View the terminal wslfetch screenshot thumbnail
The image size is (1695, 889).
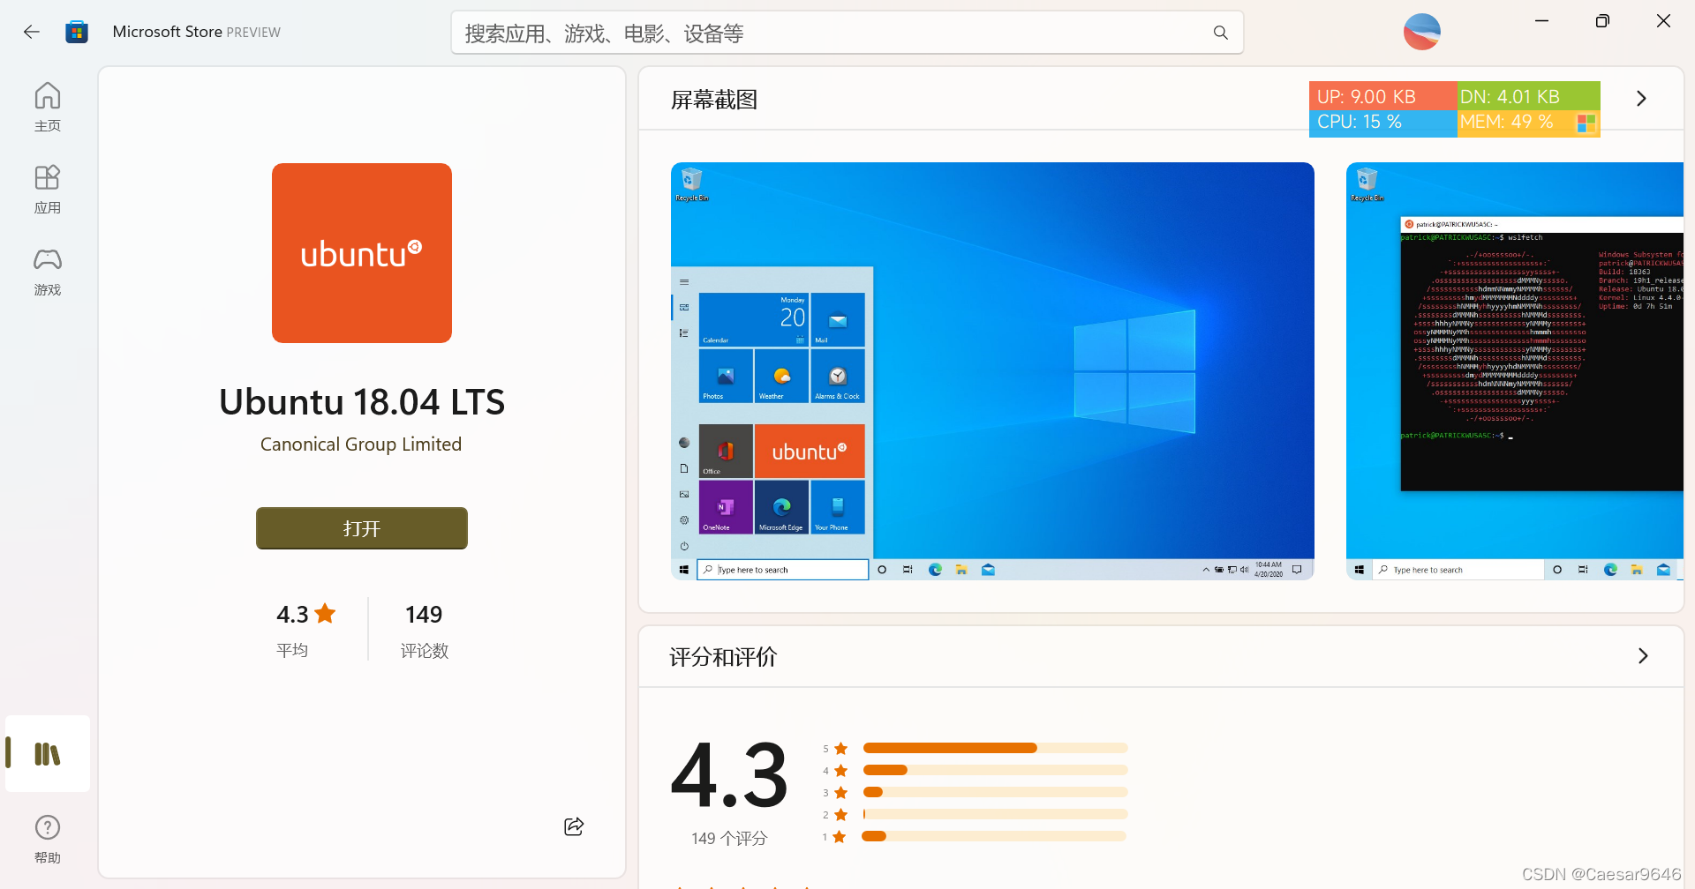(x=1513, y=369)
